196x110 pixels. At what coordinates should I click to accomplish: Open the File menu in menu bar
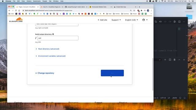(14, 1)
